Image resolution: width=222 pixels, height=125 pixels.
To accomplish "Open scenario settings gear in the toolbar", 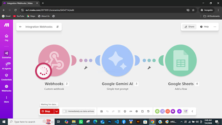I will coord(136,111).
